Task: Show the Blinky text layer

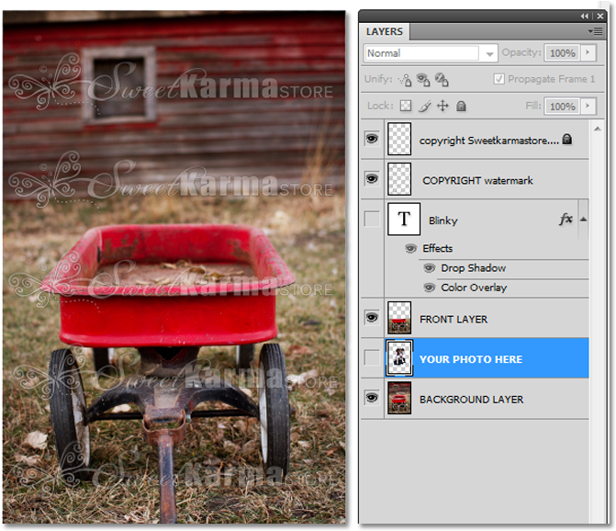Action: [x=372, y=219]
